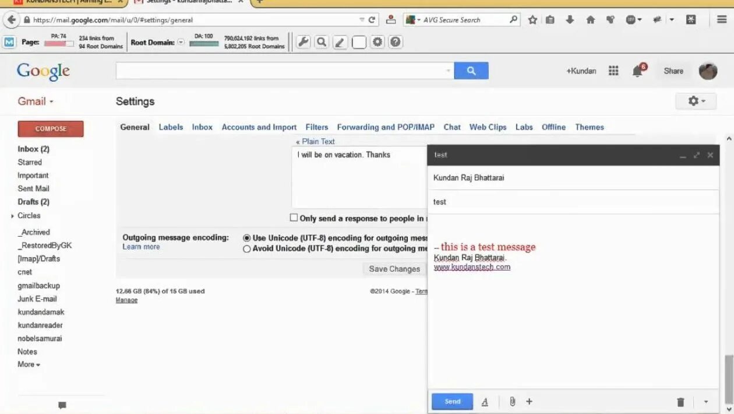Open URL bar history dropdown arrow

[362, 20]
